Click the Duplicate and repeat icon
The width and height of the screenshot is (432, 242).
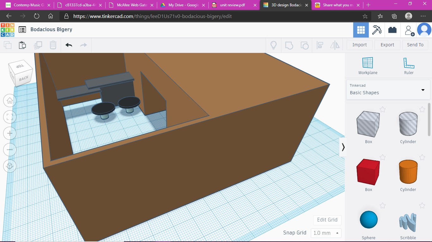click(x=38, y=45)
